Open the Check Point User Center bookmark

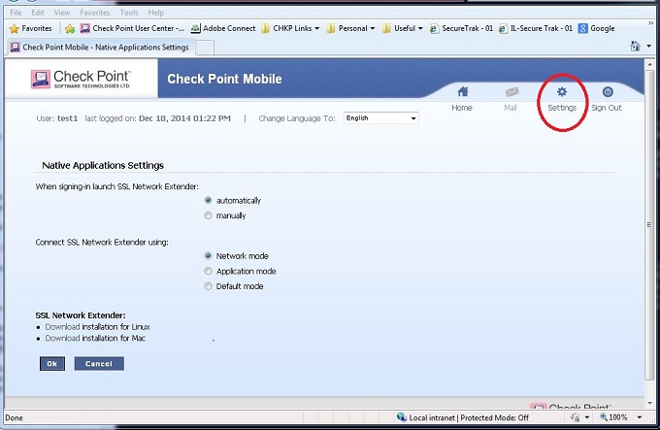[132, 28]
